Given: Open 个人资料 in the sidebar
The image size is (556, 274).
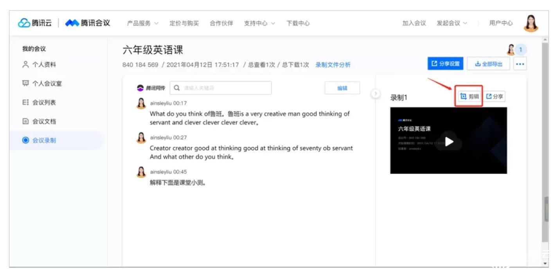Looking at the screenshot, I should tap(39, 64).
